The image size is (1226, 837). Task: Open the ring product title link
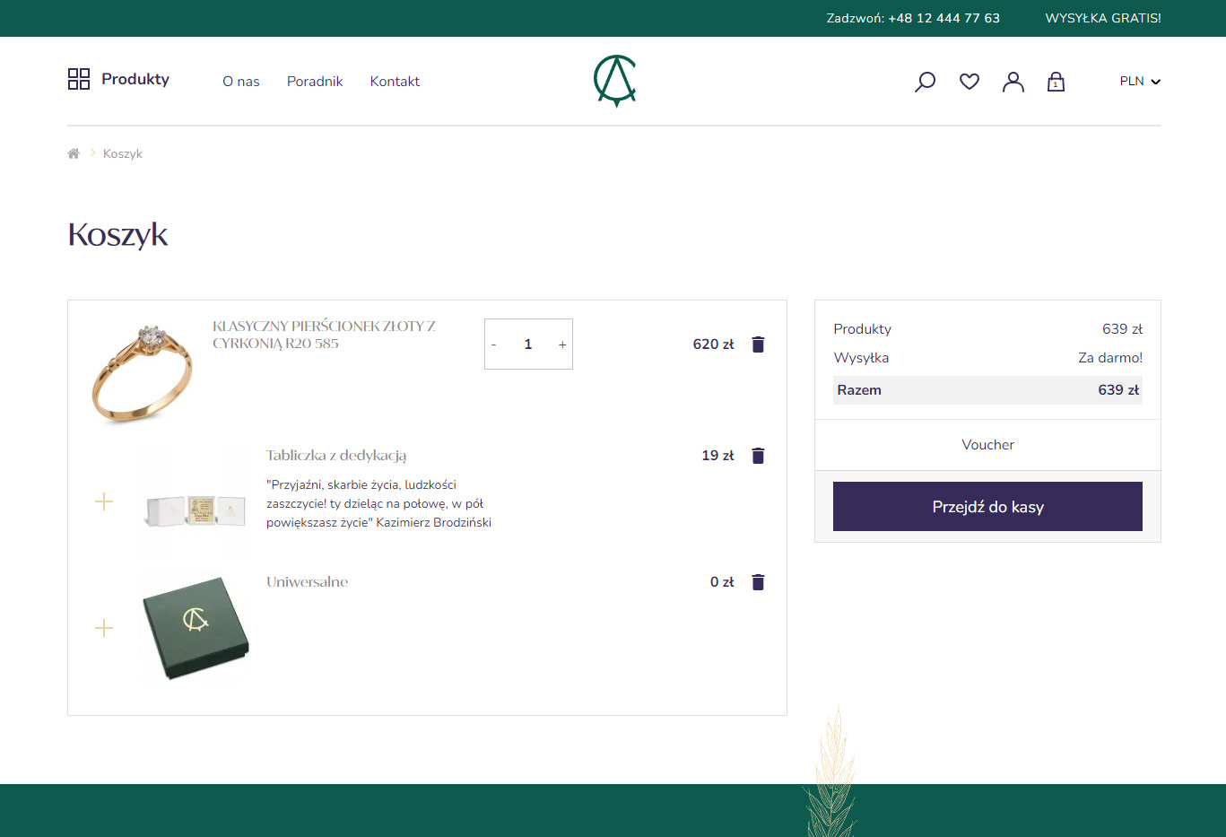pos(324,335)
